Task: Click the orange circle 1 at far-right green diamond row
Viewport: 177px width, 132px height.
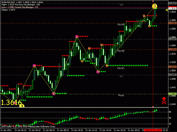Action: pyautogui.click(x=149, y=26)
